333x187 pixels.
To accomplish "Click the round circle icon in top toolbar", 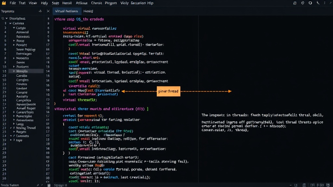I will [310, 3].
